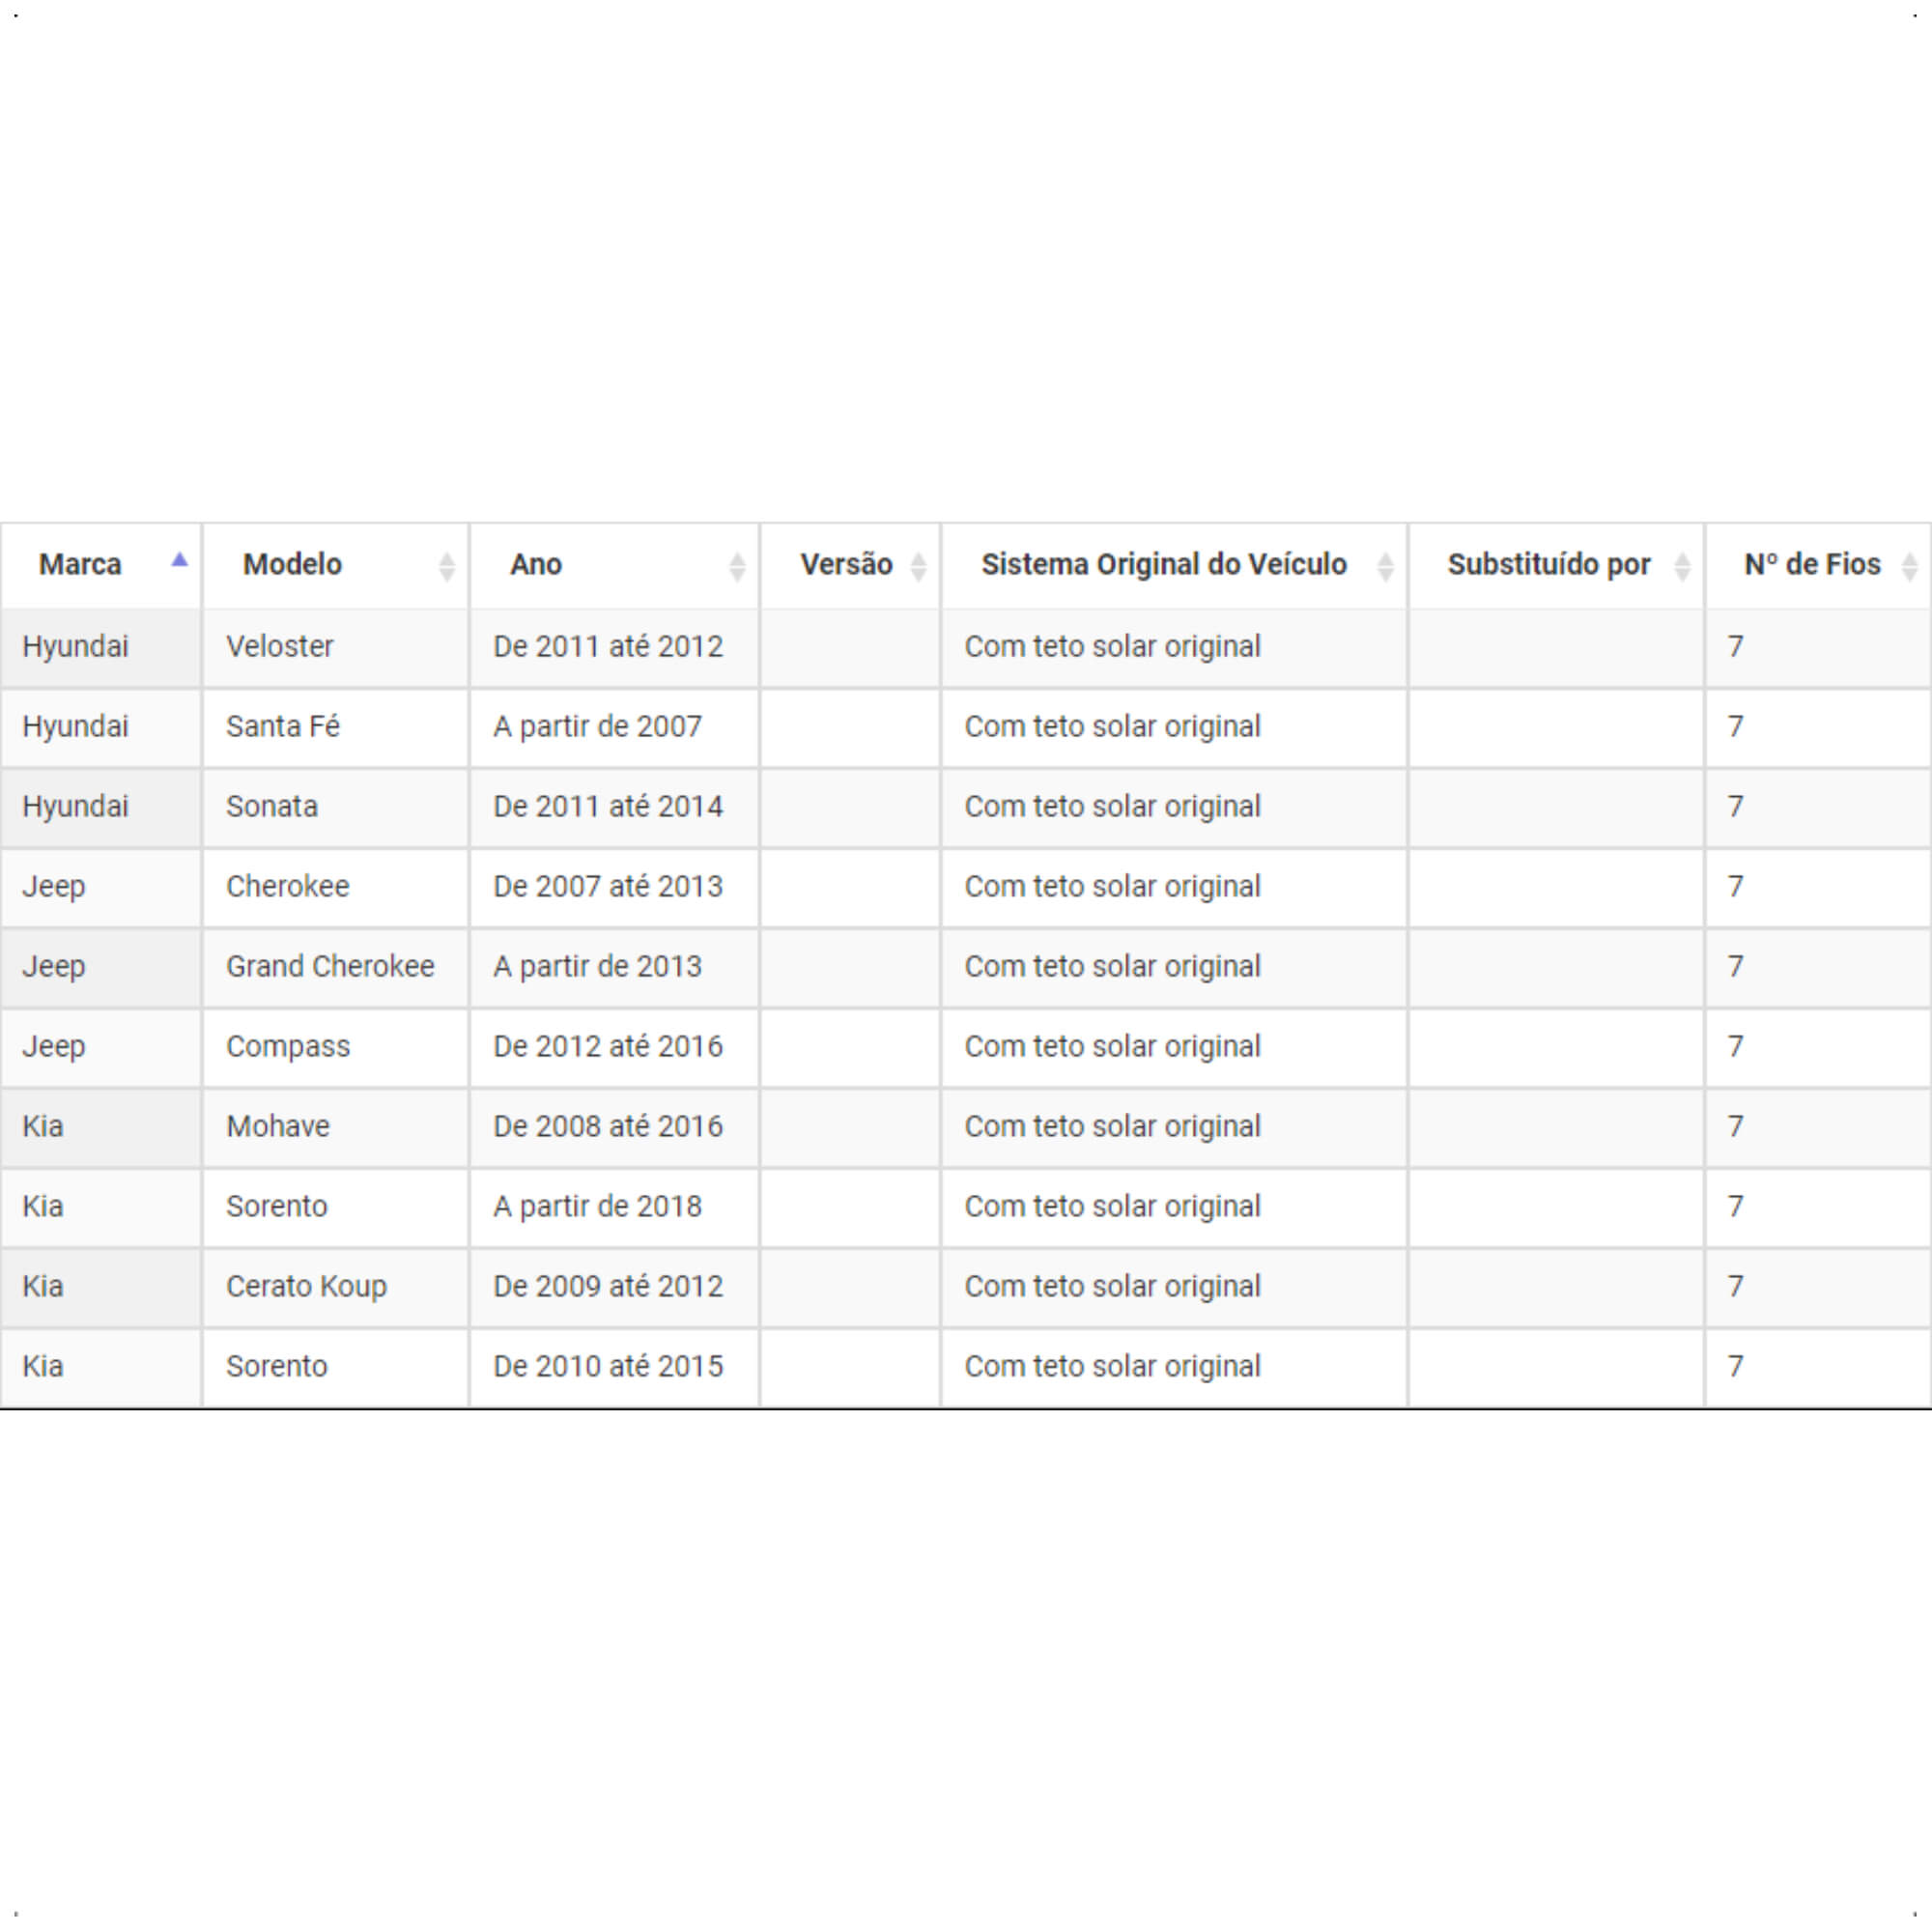This screenshot has width=1932, height=1932.
Task: Click the Substituído por sort arrows
Action: [1682, 567]
